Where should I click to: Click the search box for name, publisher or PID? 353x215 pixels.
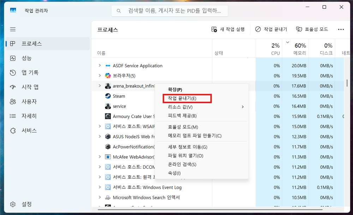[x=169, y=11]
